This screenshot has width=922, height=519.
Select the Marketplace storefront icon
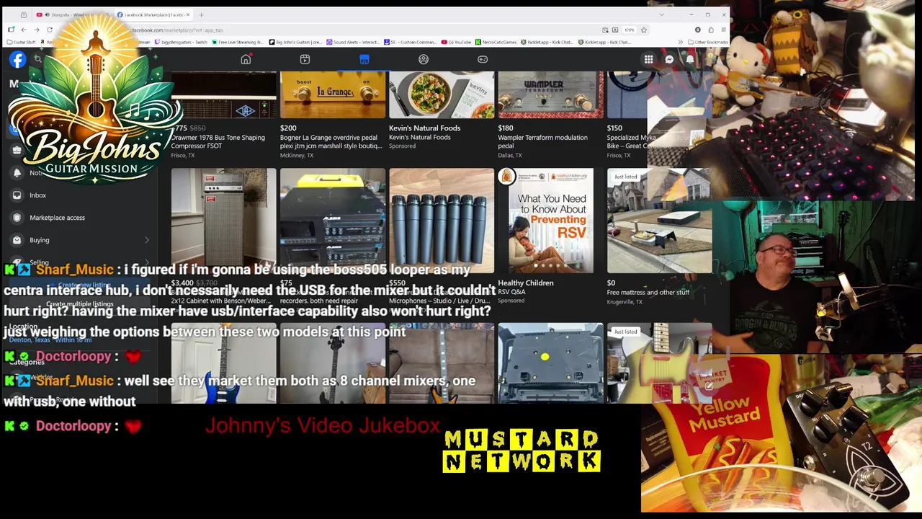tap(364, 59)
